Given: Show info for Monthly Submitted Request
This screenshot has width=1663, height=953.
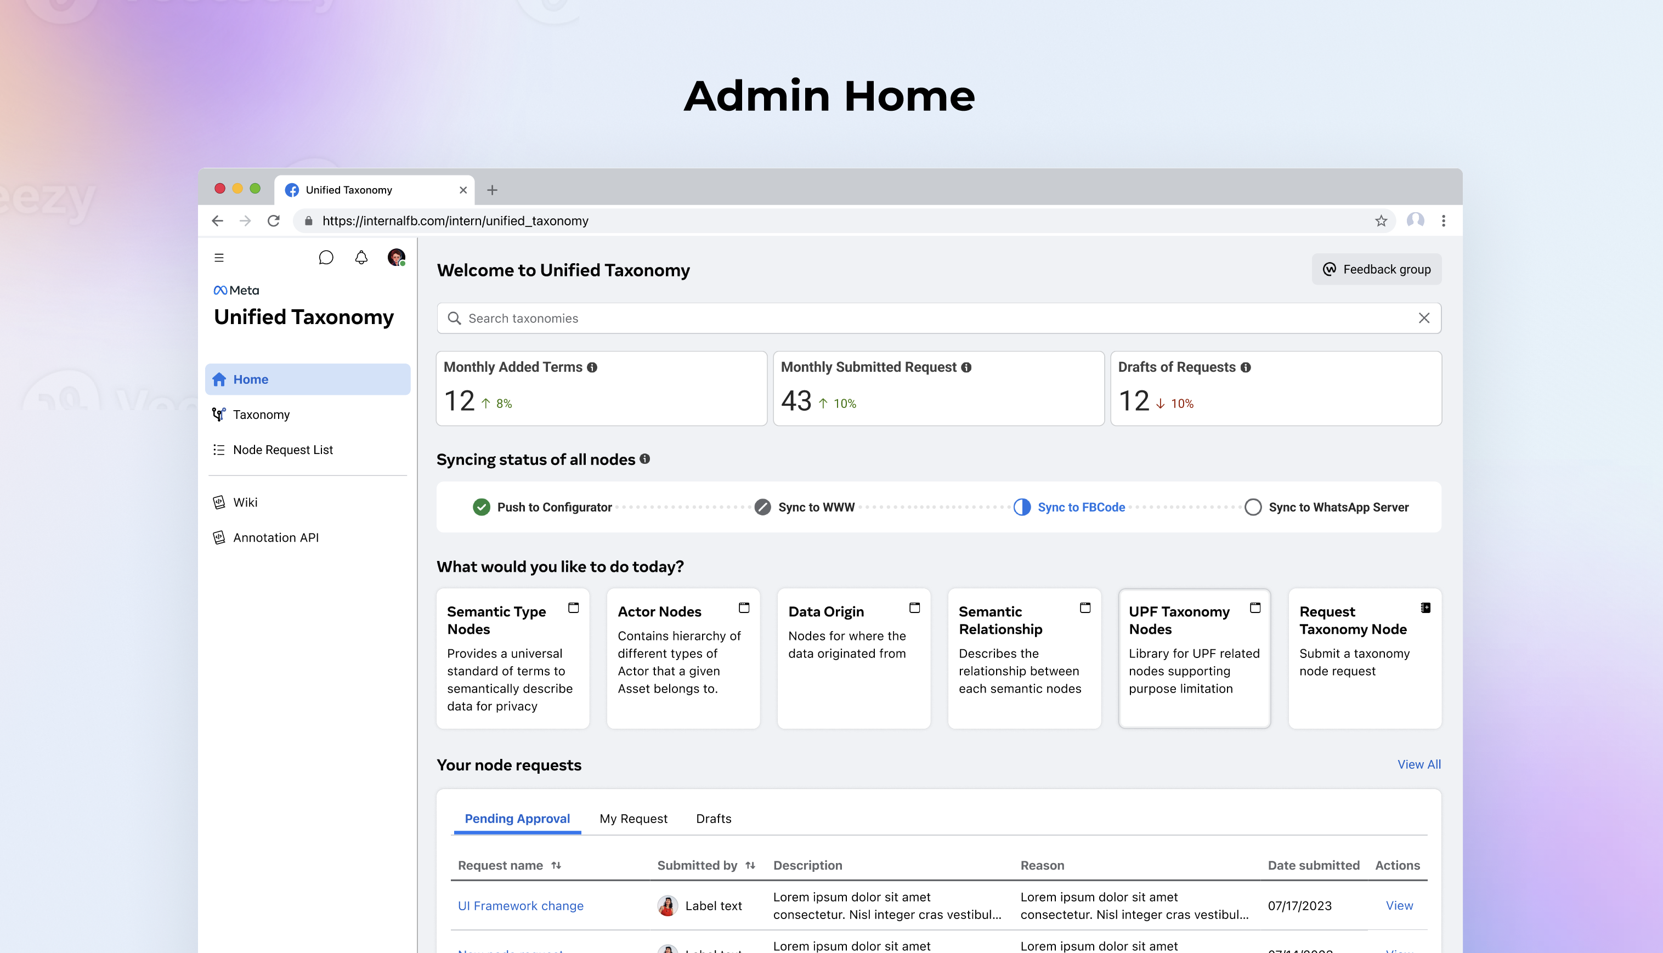Looking at the screenshot, I should click(x=966, y=367).
